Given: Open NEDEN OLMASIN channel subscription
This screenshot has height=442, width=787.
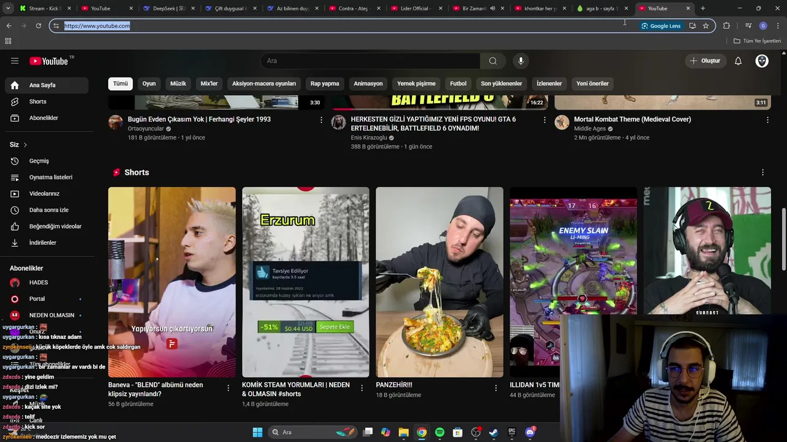Looking at the screenshot, I should (x=47, y=315).
